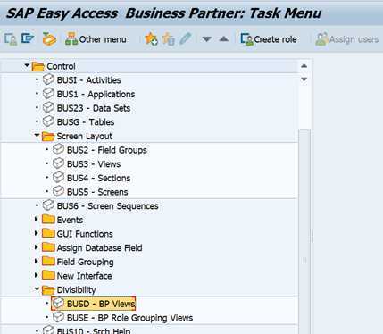Image resolution: width=383 pixels, height=334 pixels.
Task: Click the BUSG Tables transaction icon
Action: (48, 121)
